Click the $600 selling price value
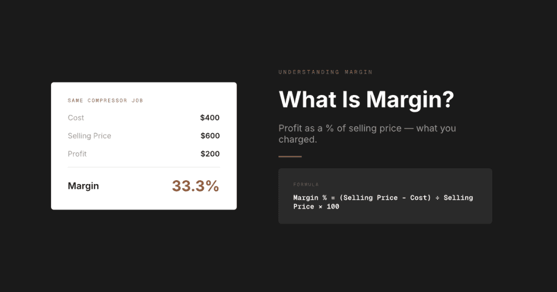Viewport: 557px width, 292px height. [x=210, y=136]
